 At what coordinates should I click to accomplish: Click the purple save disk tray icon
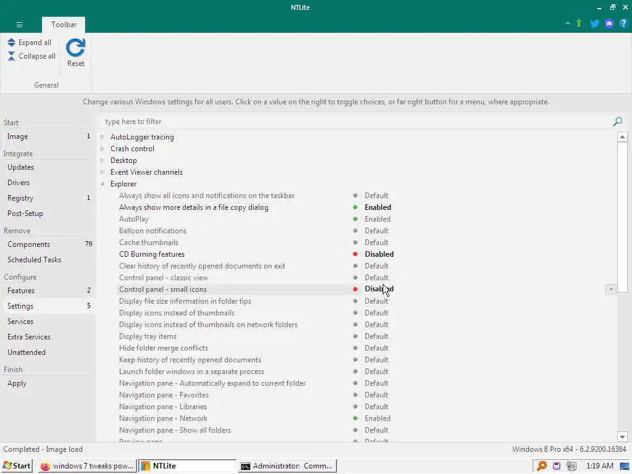[x=557, y=466]
